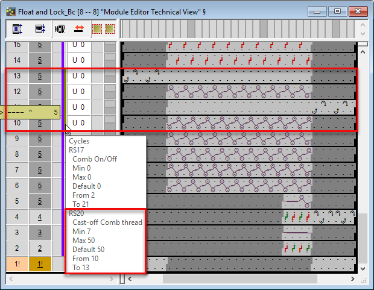Click the black grid pattern toolbar icon
Viewport: 374px width, 290px height.
60,28
